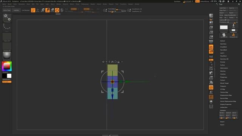
Task: Click Make PolyMesh3D button
Action: tap(231, 15)
